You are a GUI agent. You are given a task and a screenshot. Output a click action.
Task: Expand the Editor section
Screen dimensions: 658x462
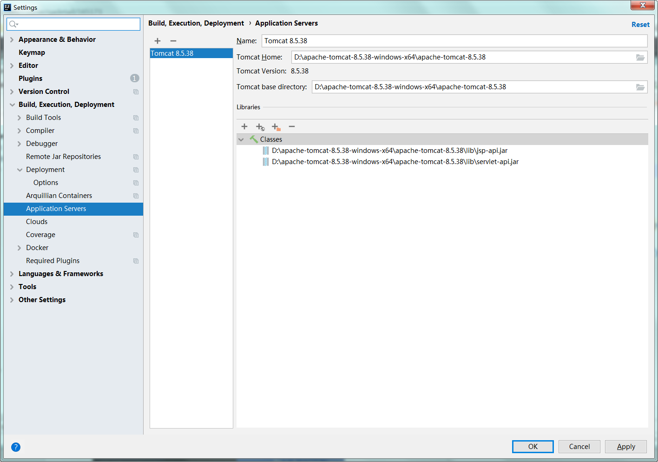tap(12, 66)
